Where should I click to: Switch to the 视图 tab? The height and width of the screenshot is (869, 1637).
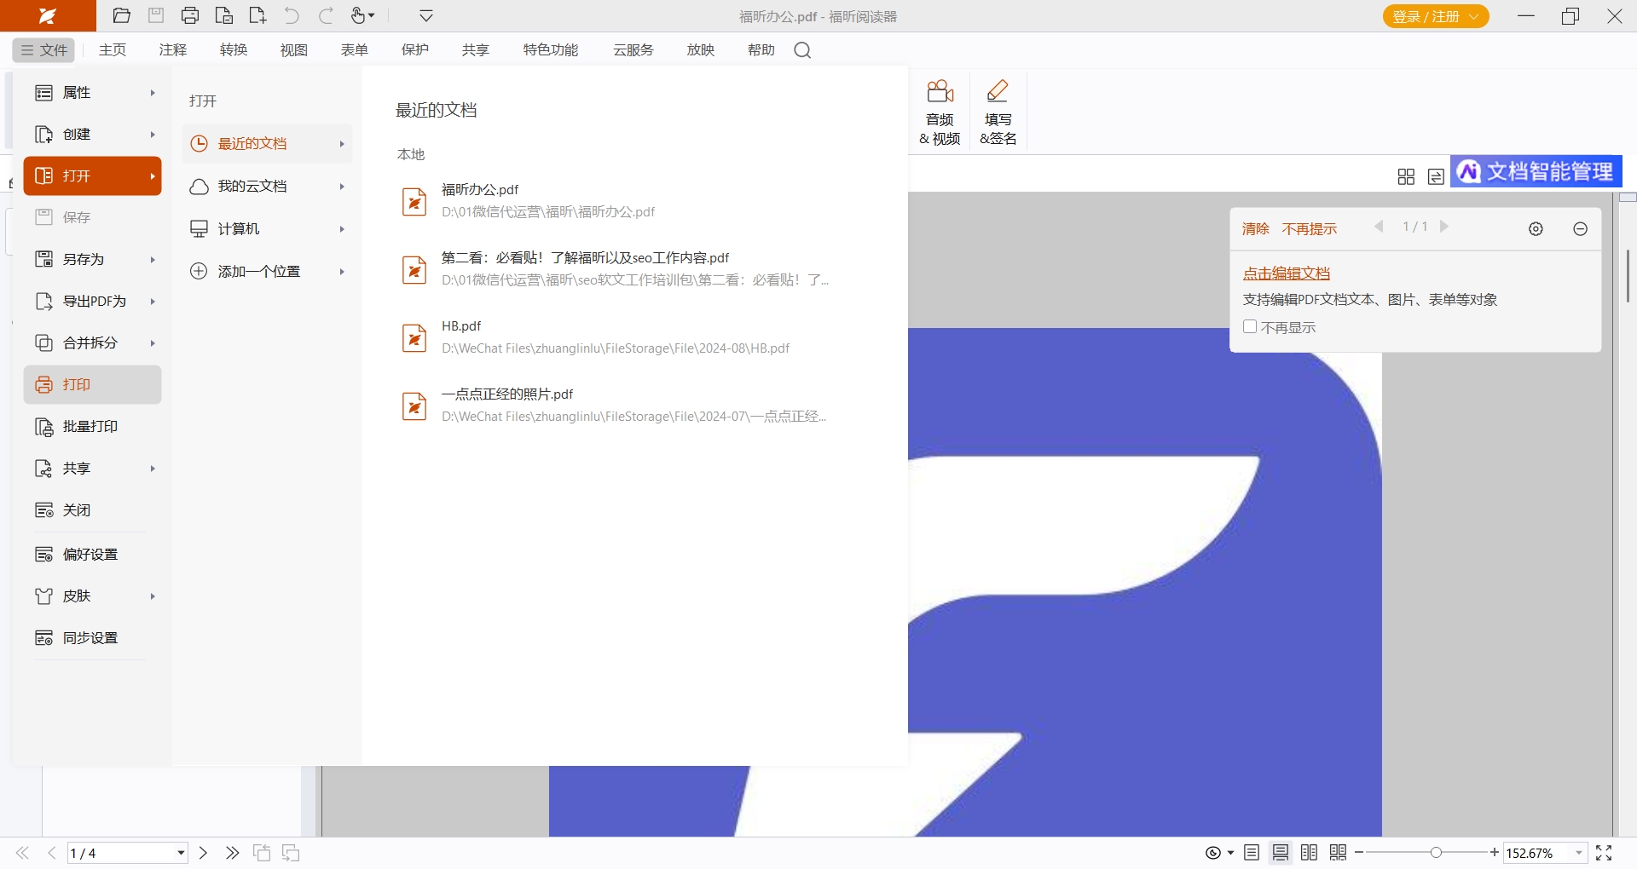pyautogui.click(x=294, y=50)
